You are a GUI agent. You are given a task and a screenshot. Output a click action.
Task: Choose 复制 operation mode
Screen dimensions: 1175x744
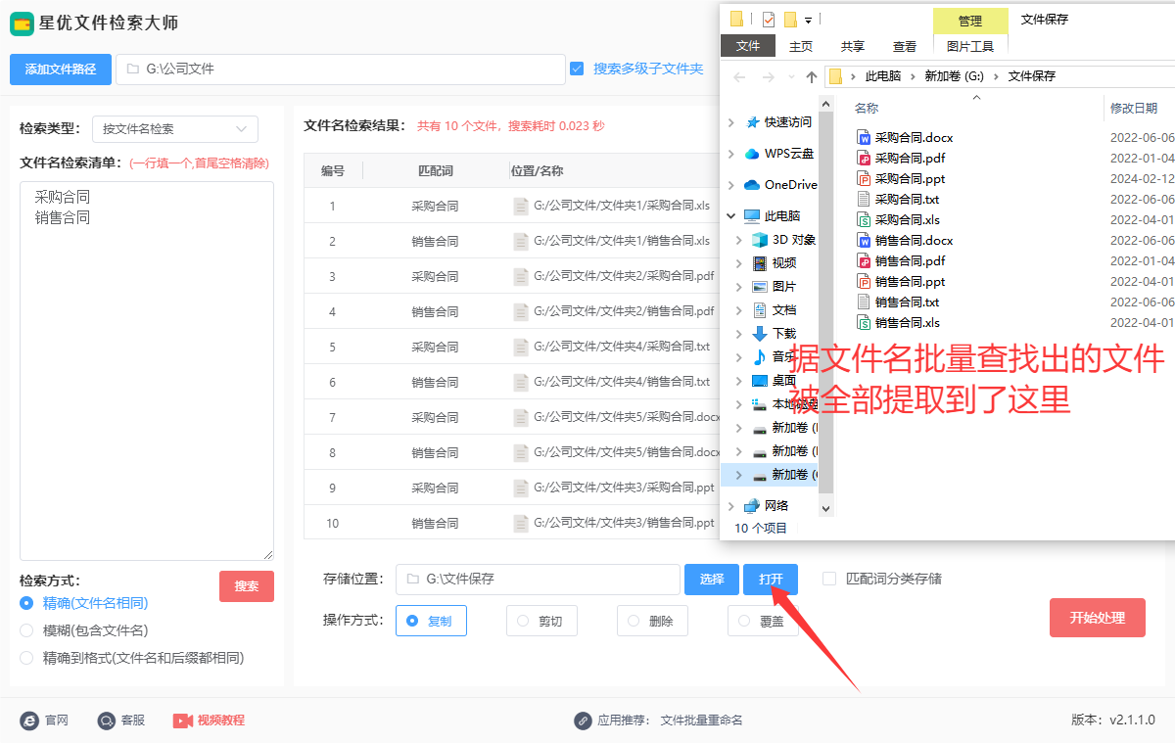pyautogui.click(x=431, y=621)
